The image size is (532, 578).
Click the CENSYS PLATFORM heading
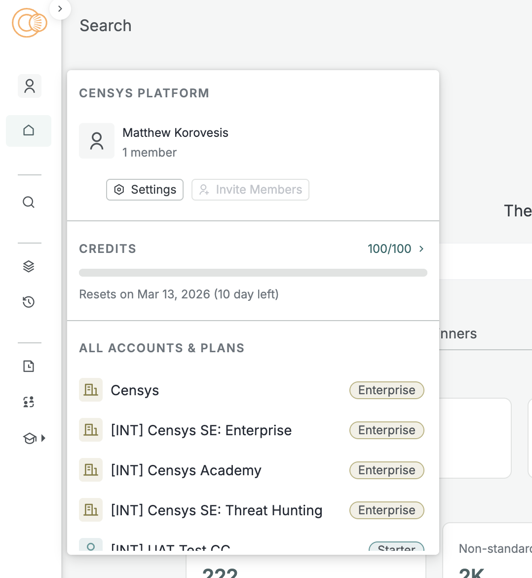click(x=144, y=93)
